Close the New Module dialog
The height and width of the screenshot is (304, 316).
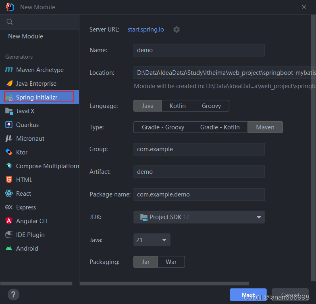pos(304,7)
